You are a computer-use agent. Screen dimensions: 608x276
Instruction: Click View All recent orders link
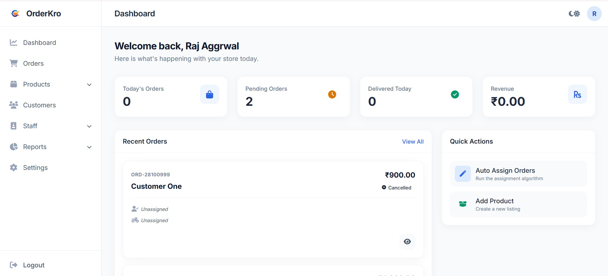(x=413, y=142)
